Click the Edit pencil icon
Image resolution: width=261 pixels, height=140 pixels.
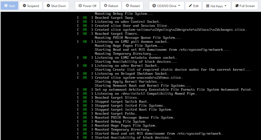(191, 6)
